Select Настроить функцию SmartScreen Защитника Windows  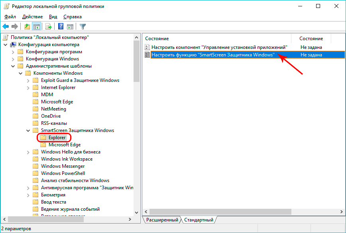(213, 54)
